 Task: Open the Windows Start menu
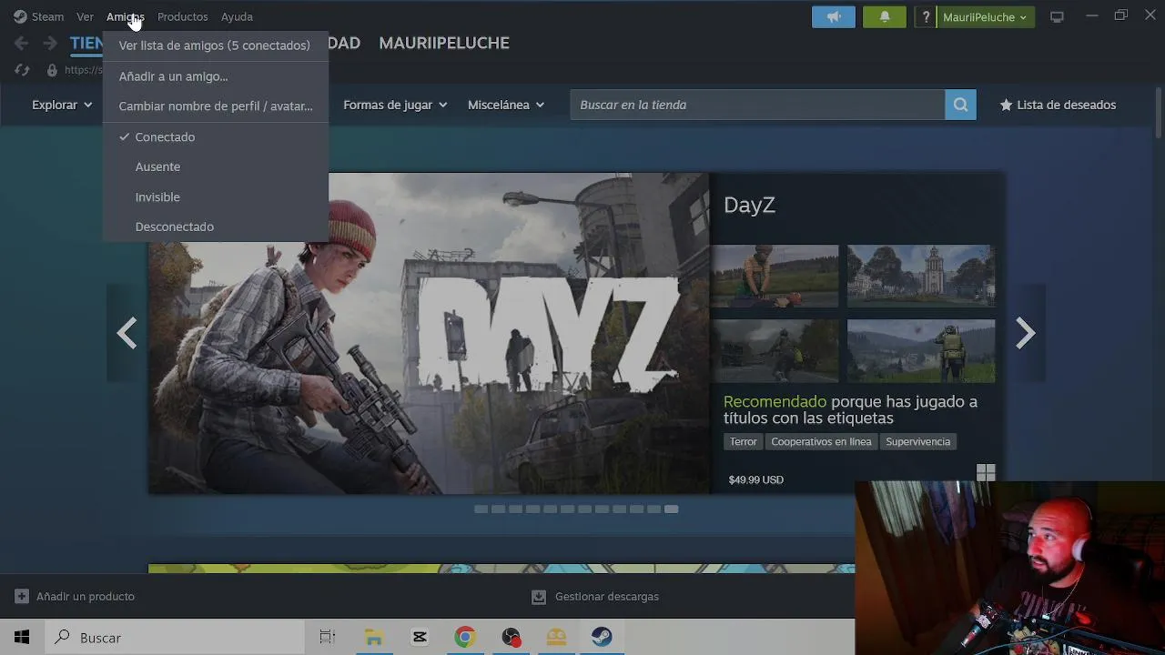click(22, 637)
